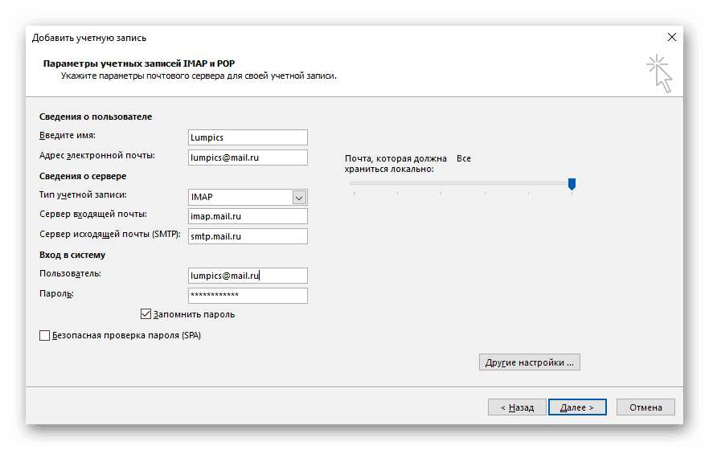Focus the Адрес электронной почты input field

pyautogui.click(x=247, y=157)
